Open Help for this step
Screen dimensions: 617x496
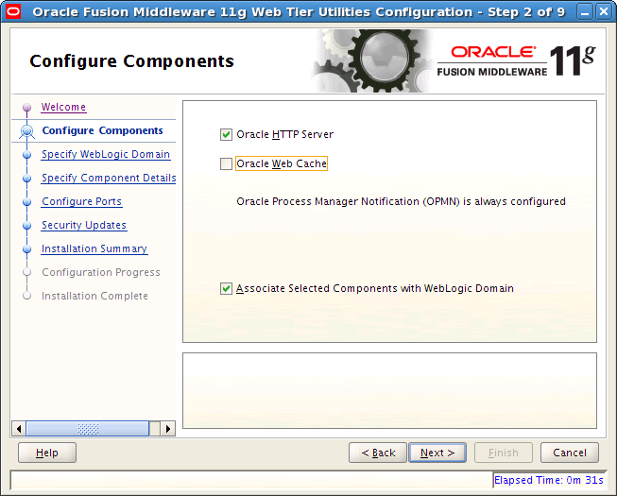(47, 453)
